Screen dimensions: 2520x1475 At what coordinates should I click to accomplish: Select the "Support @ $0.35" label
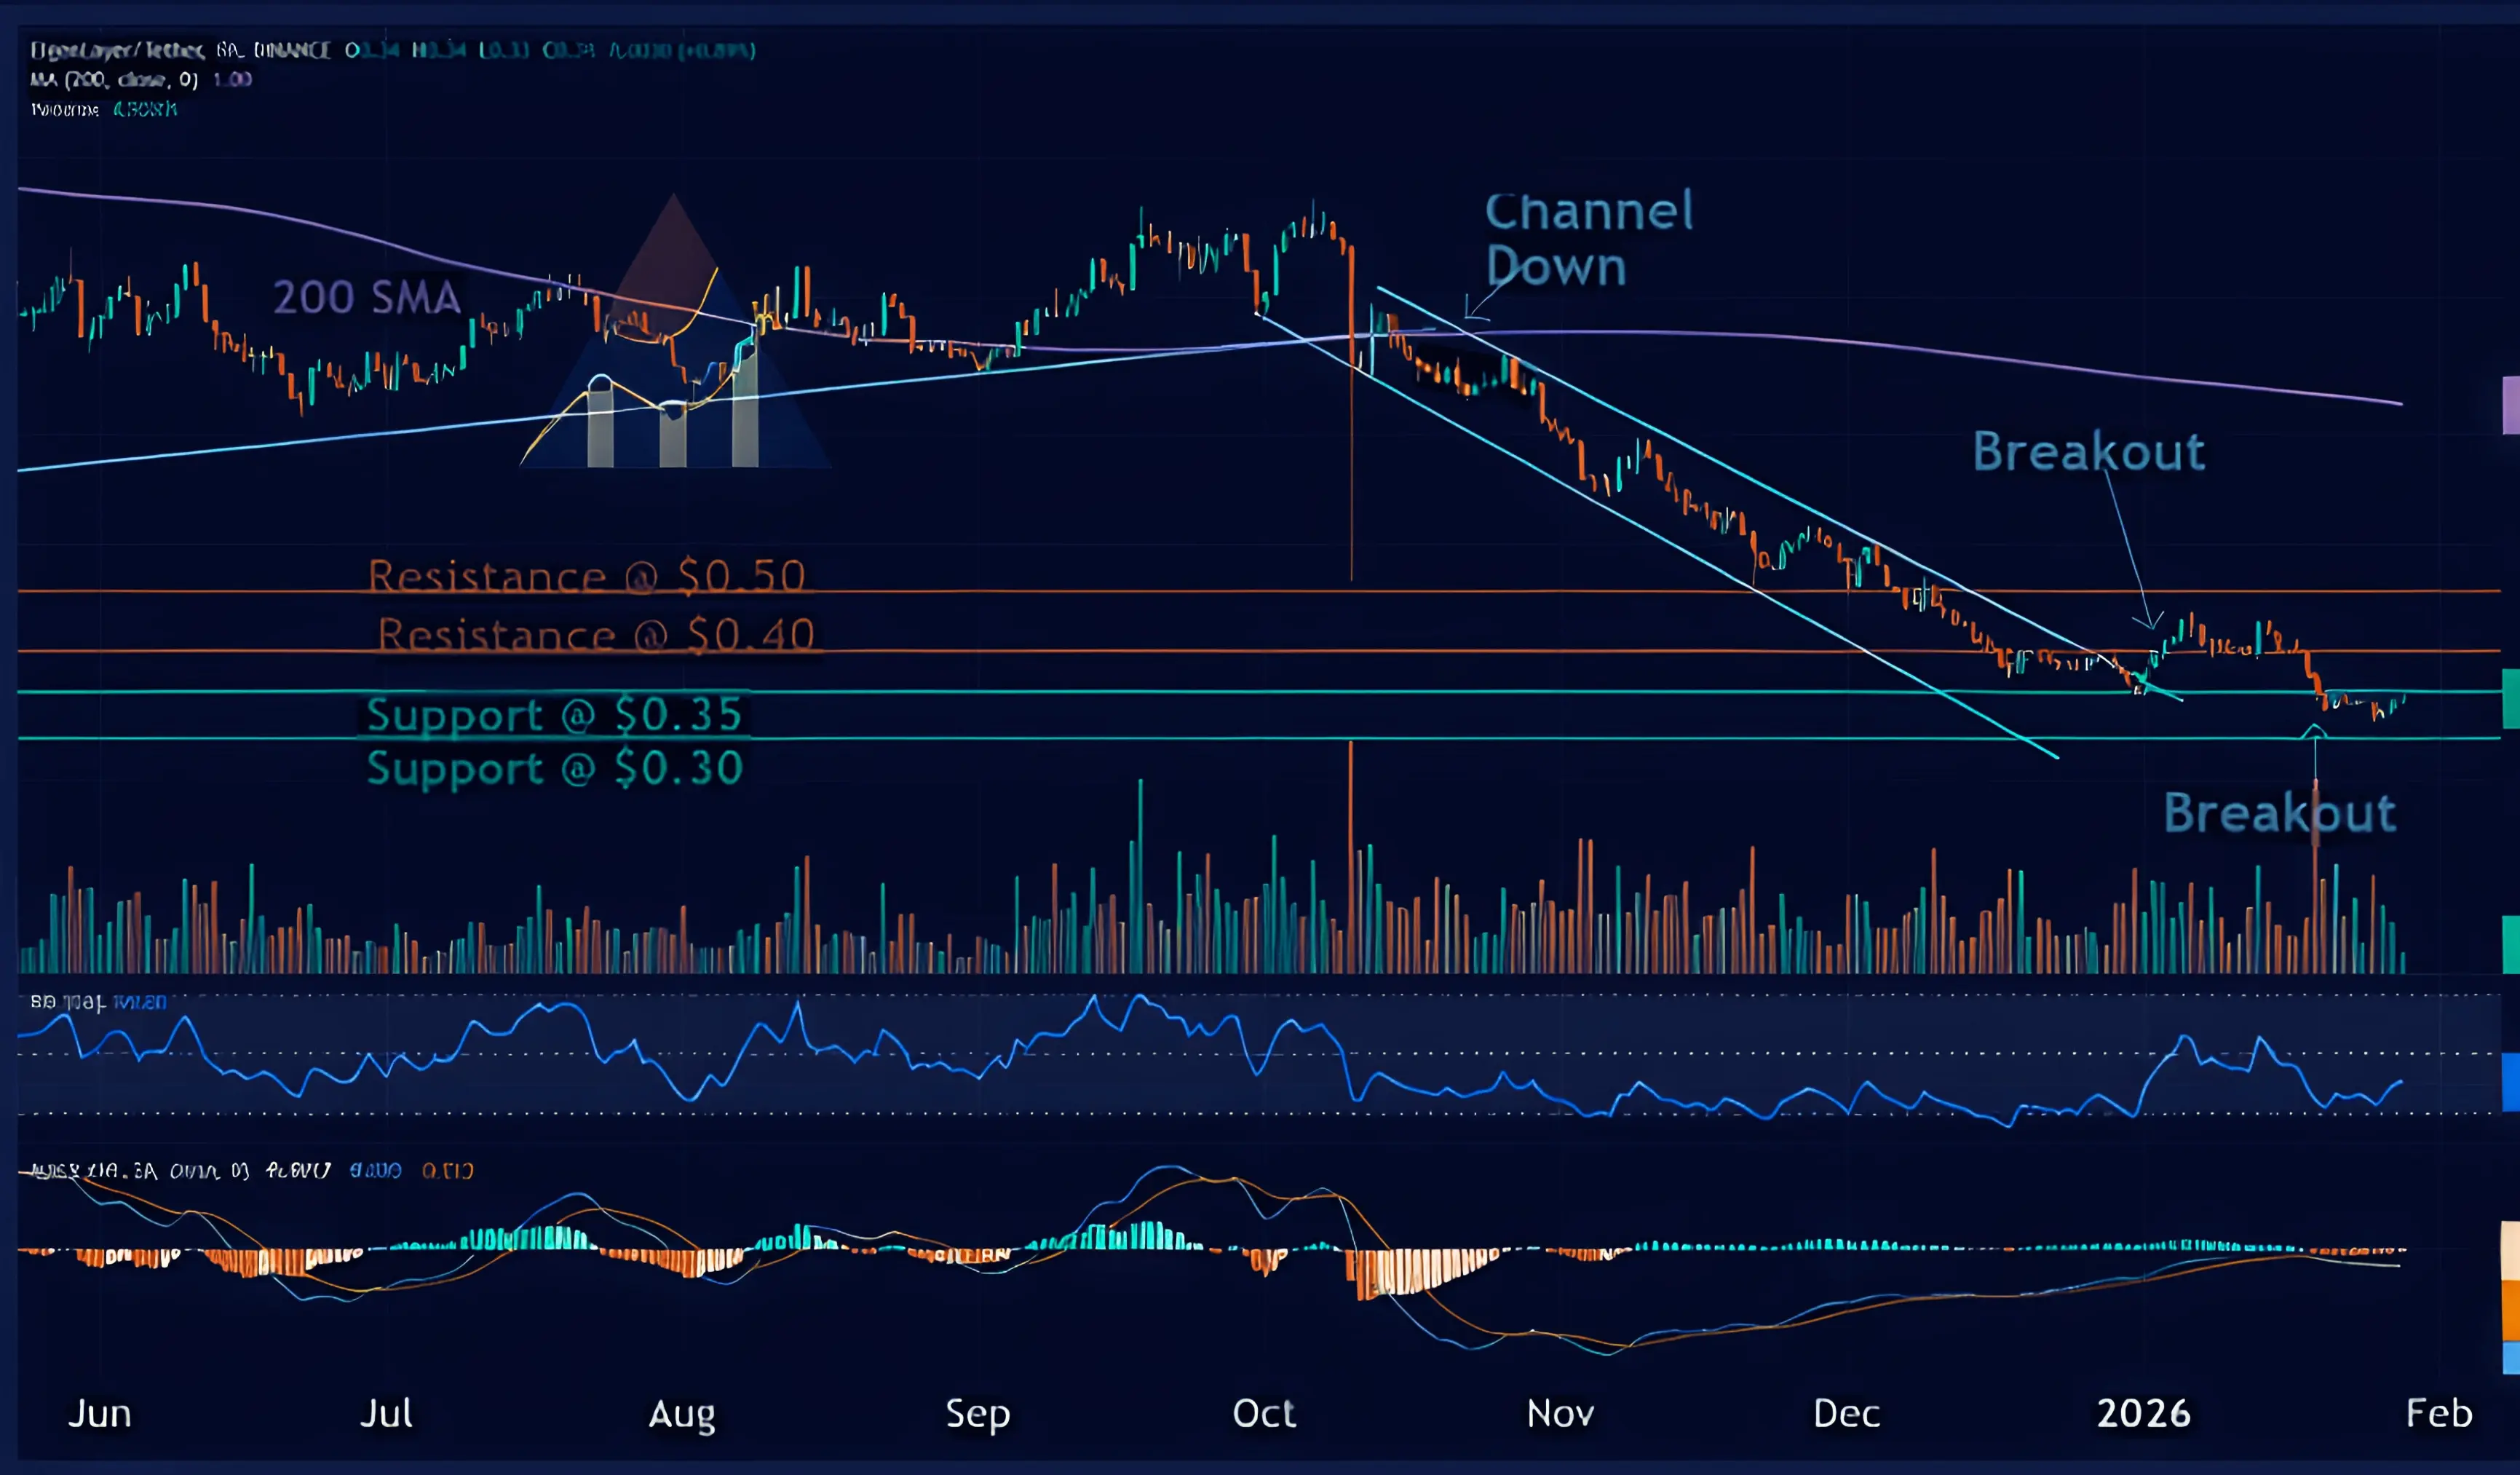coord(554,714)
